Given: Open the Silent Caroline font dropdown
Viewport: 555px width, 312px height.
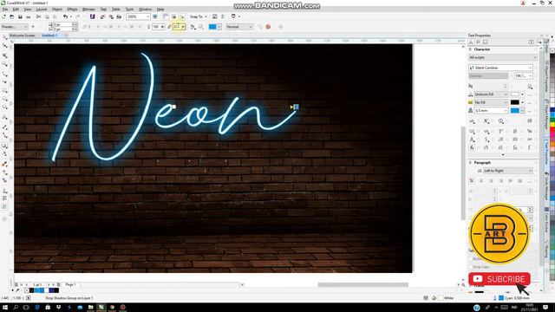Looking at the screenshot, I should (500, 68).
